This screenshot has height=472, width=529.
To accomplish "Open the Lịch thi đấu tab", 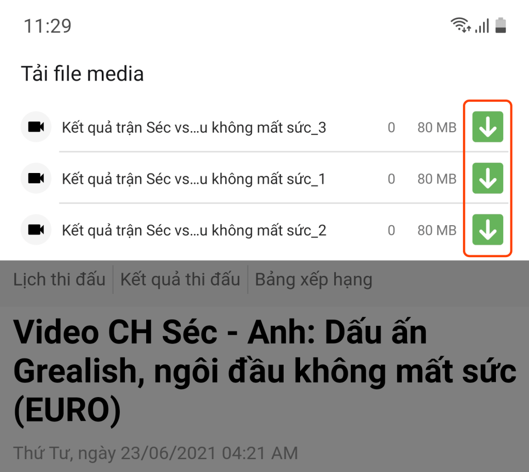I will click(x=59, y=279).
